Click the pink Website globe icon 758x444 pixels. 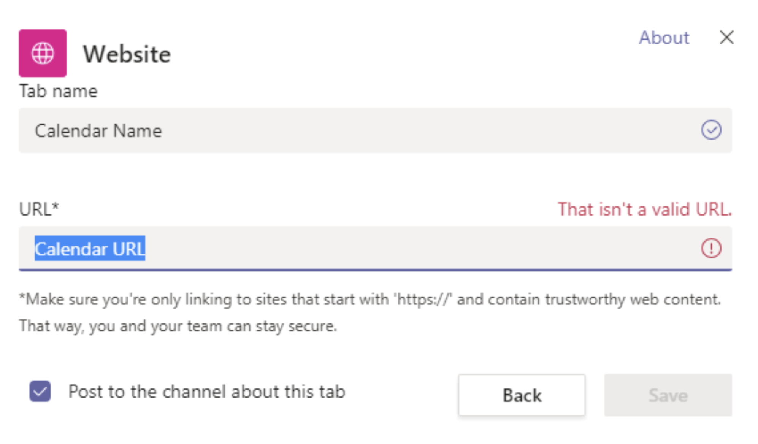point(42,52)
